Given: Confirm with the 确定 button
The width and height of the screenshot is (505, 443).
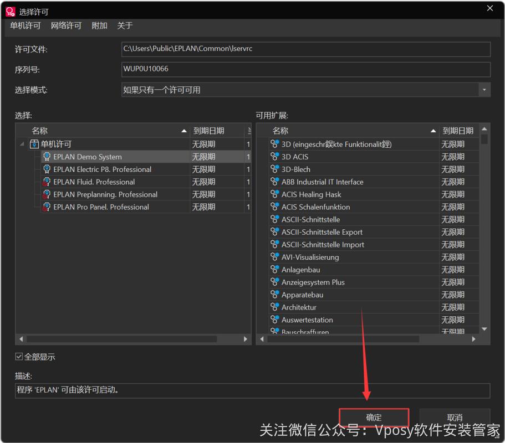Looking at the screenshot, I should (374, 418).
